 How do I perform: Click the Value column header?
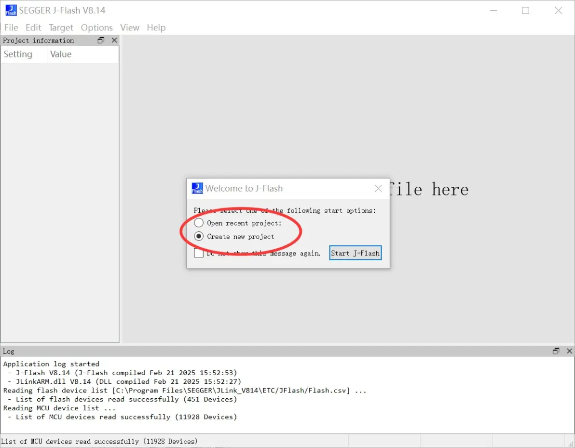pos(83,54)
